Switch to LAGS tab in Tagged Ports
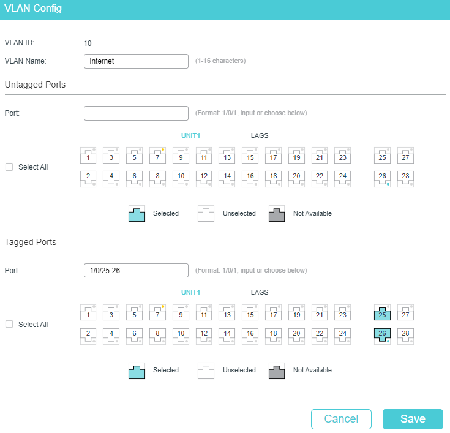The image size is (450, 433). [260, 292]
